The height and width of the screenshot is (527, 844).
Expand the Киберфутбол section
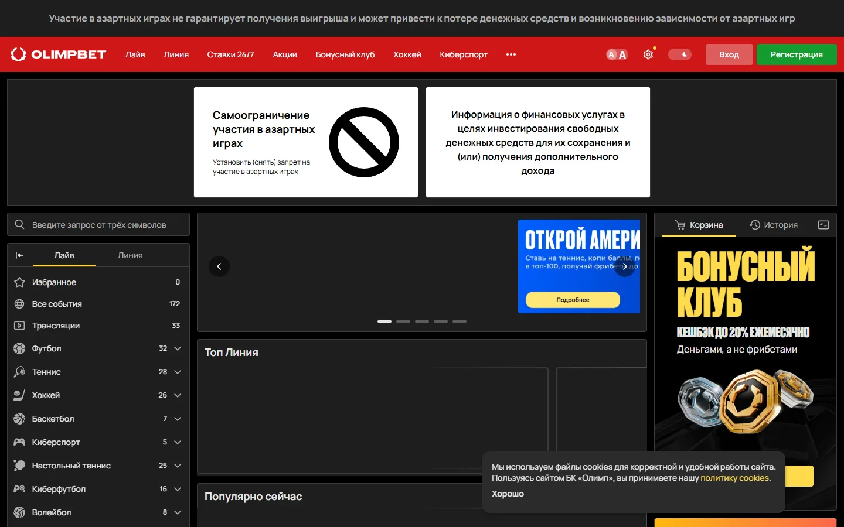pyautogui.click(x=178, y=489)
